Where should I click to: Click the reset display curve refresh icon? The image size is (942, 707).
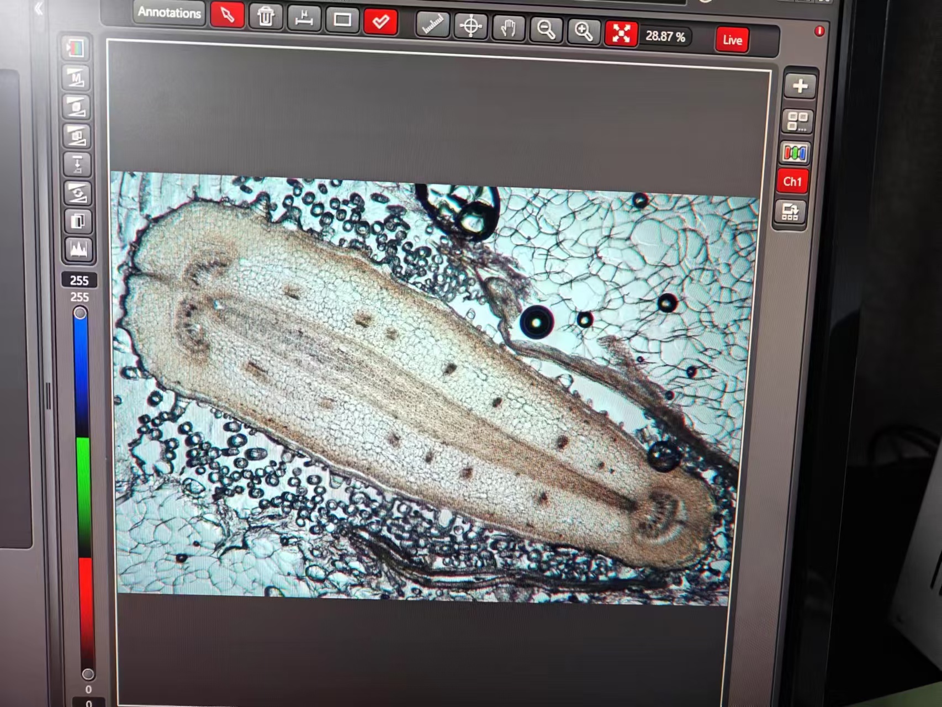click(x=78, y=193)
